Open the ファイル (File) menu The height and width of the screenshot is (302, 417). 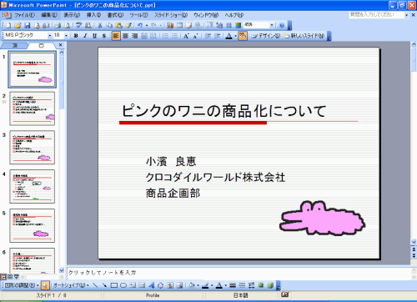pos(24,15)
